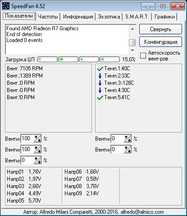This screenshot has height=216, width=187.
Task: Click the blue down arrow beside Темп.3:-128C
Action: (x=100, y=83)
